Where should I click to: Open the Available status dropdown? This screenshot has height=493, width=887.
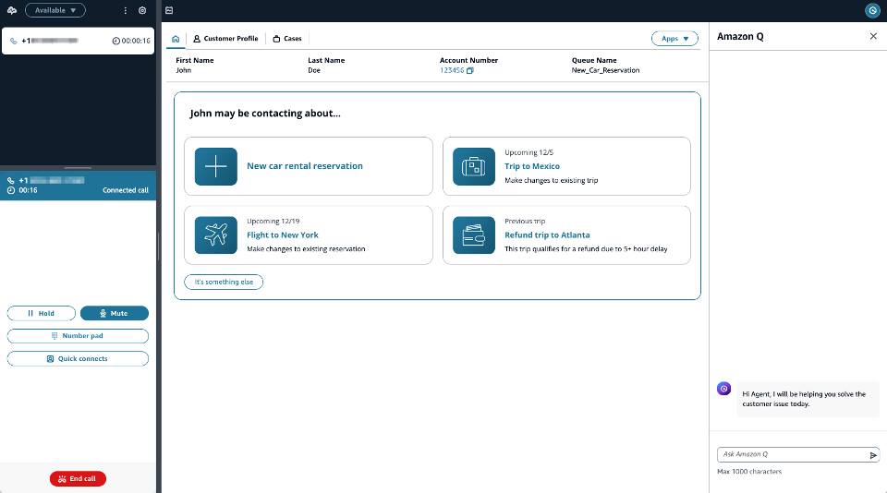coord(55,10)
